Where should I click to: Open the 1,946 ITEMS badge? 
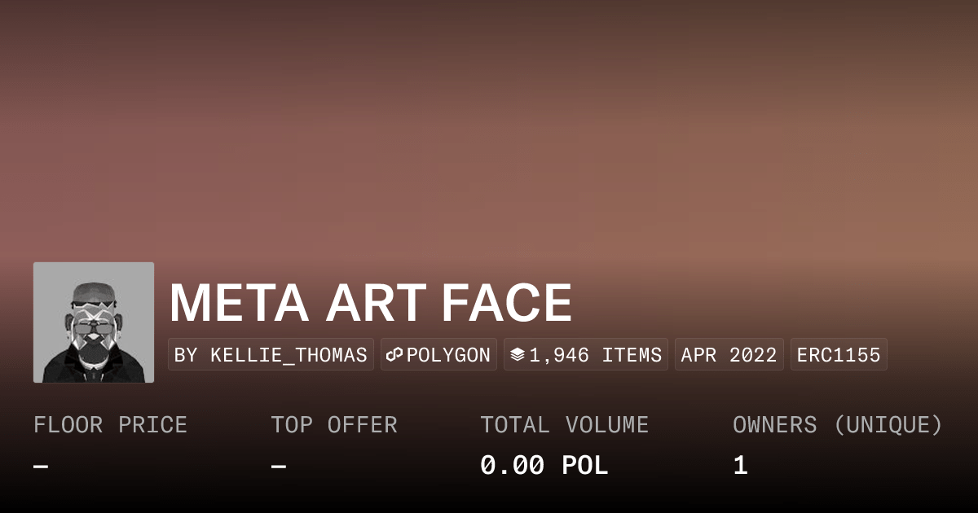pos(586,355)
